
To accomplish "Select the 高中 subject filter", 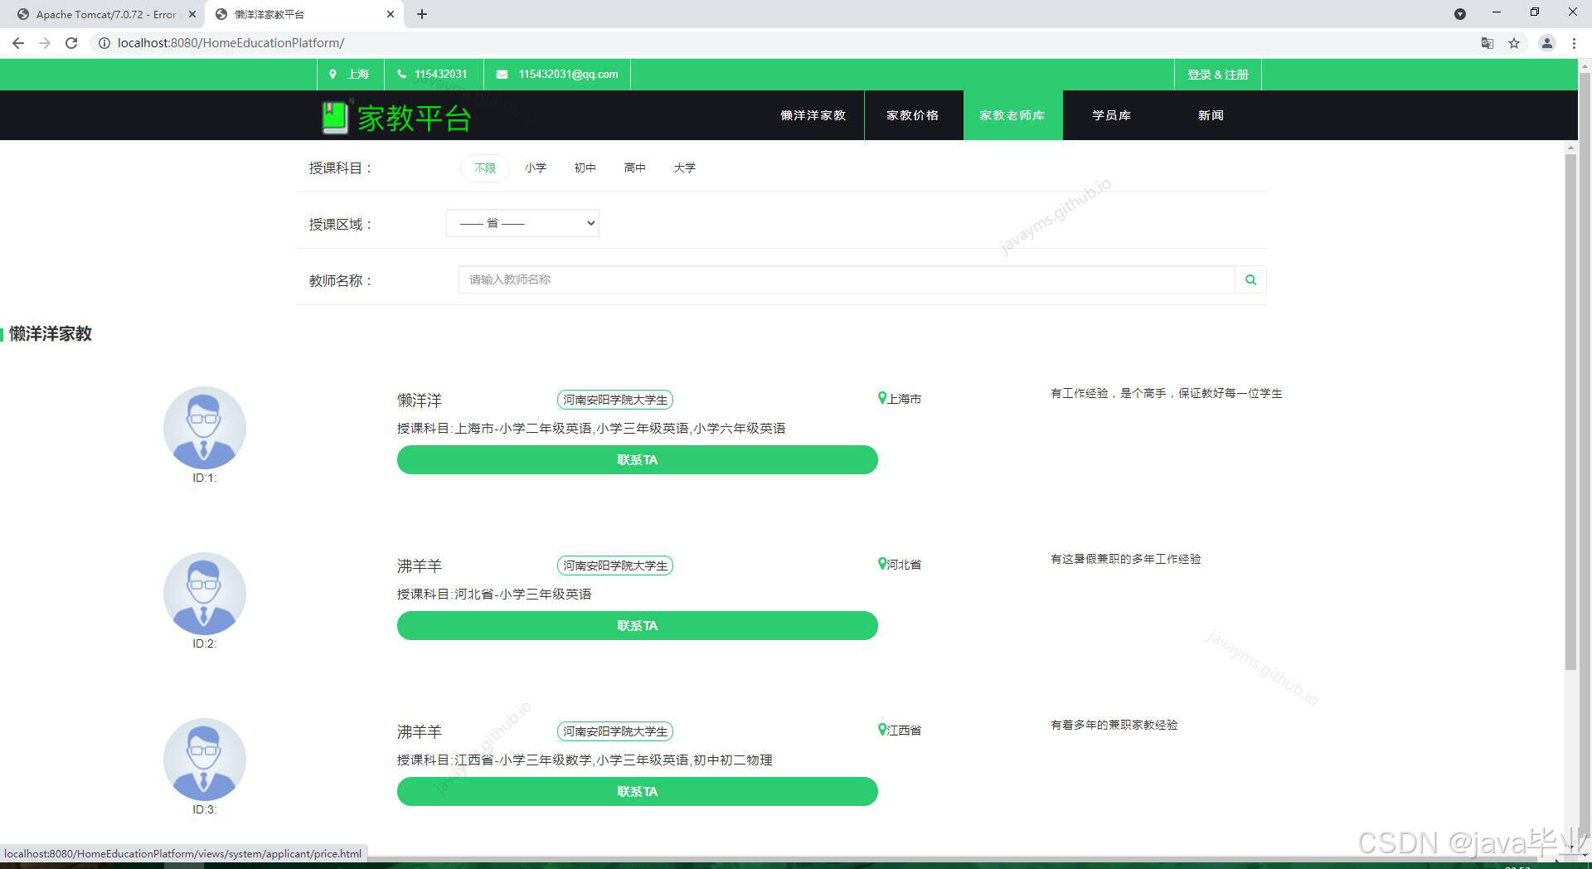I will 634,167.
